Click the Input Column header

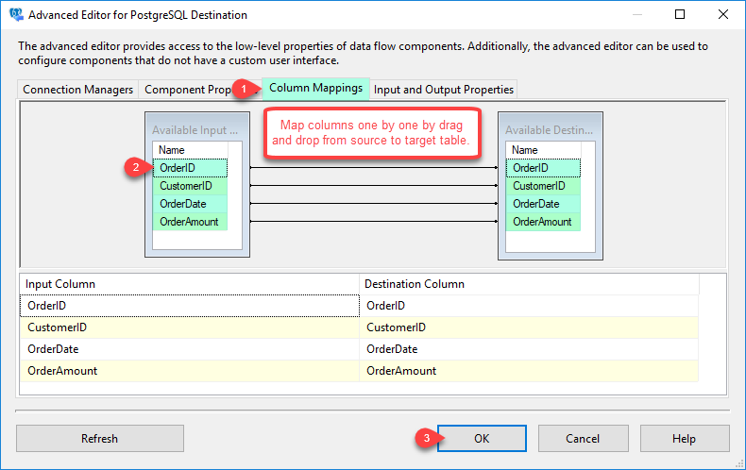[190, 284]
